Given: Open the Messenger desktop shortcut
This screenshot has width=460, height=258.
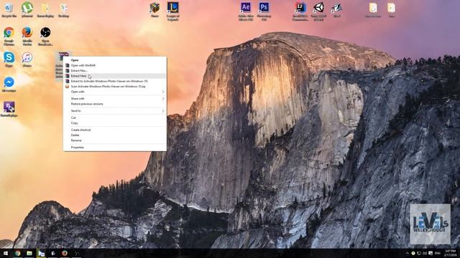Looking at the screenshot, I should pyautogui.click(x=9, y=85).
